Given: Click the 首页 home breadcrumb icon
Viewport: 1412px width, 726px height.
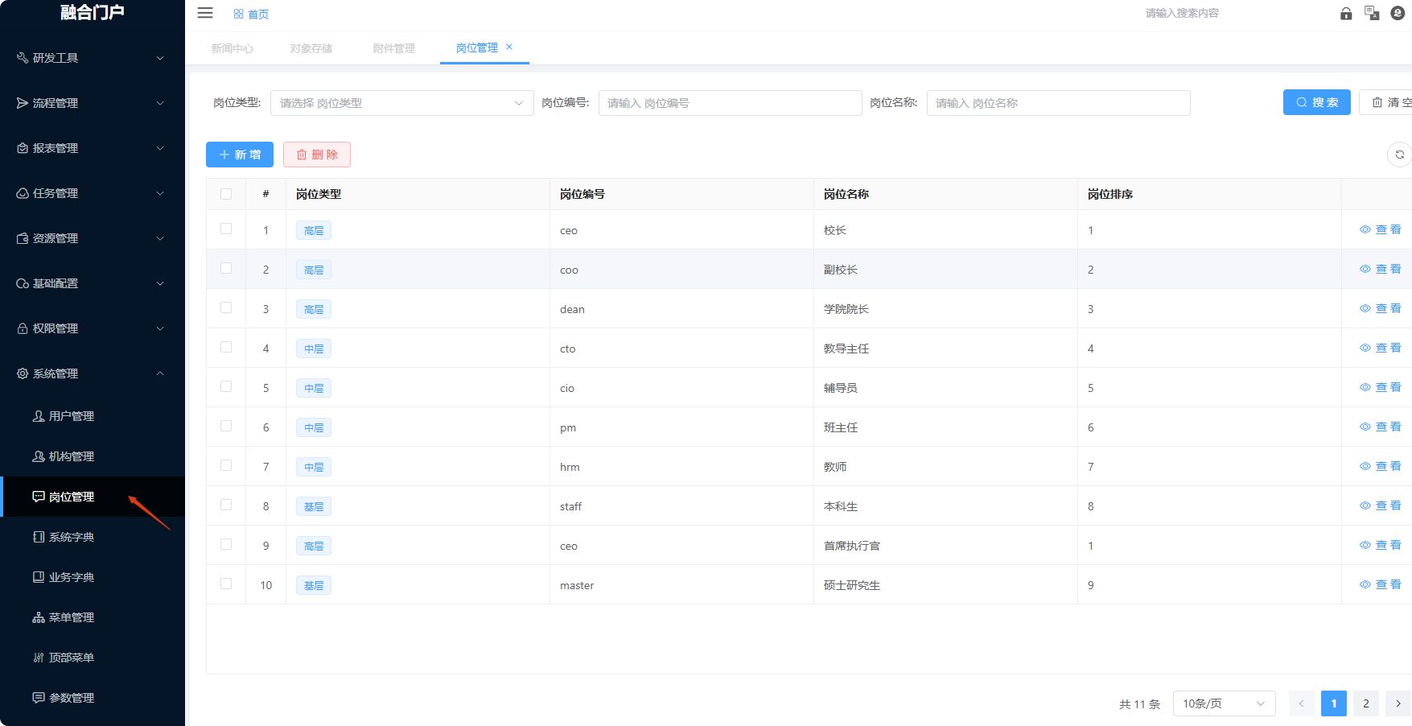Looking at the screenshot, I should [238, 14].
